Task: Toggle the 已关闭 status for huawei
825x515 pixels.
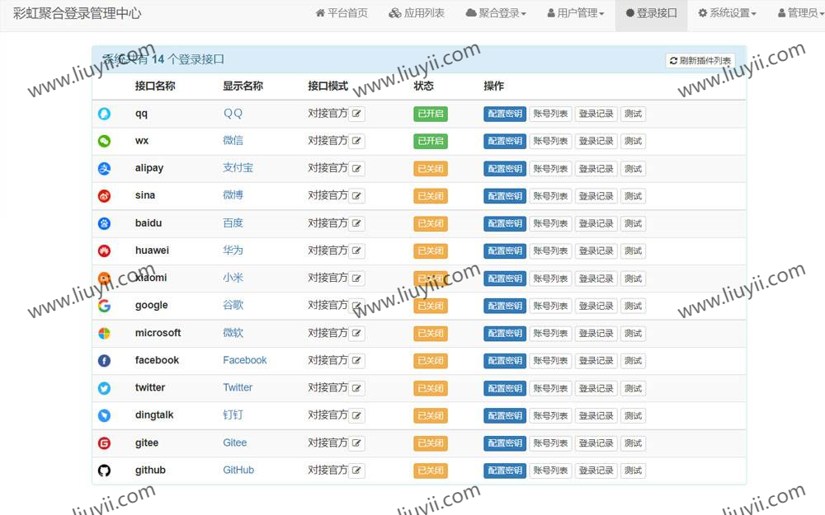Action: 431,250
